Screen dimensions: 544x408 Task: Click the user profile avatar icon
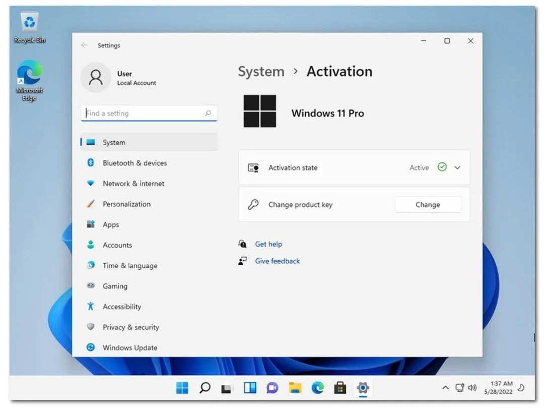95,78
